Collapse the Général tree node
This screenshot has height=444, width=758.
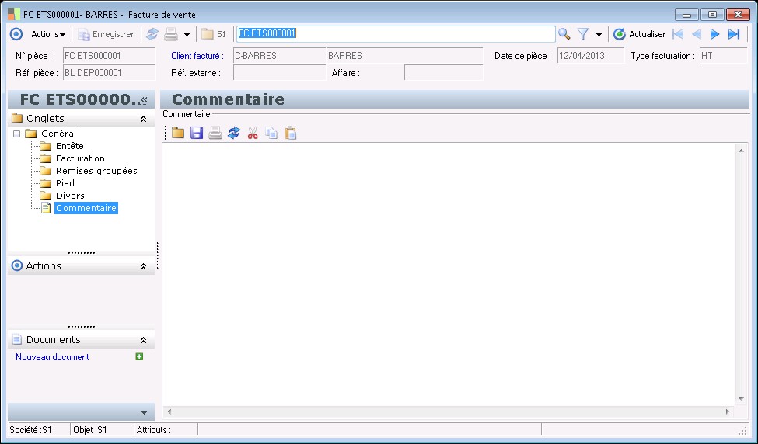point(17,134)
